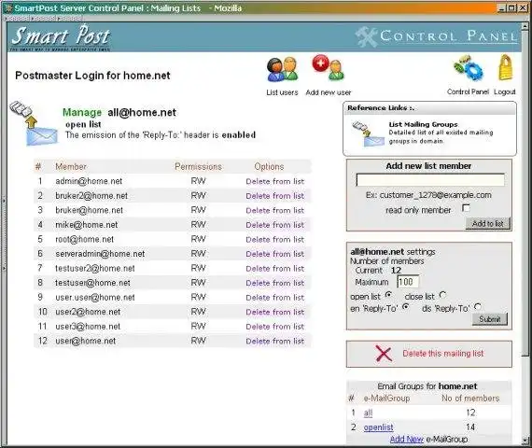532x448 pixels.
Task: Tick the read only member checkbox
Action: (466, 208)
